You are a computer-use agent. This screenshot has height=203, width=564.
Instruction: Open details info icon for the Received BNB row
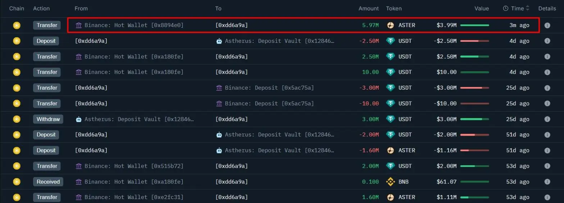[x=547, y=182]
